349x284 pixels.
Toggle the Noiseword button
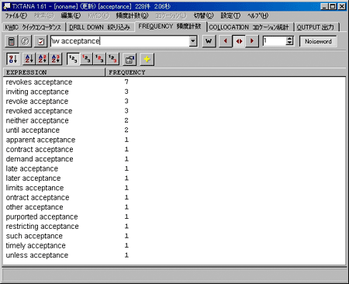[x=318, y=41]
